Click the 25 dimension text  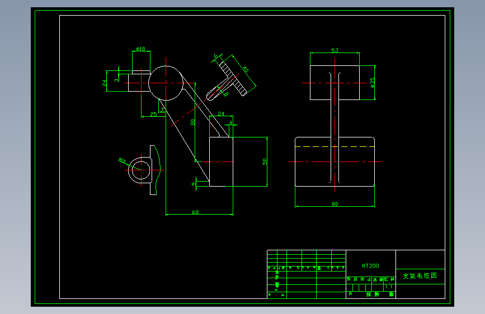(153, 115)
